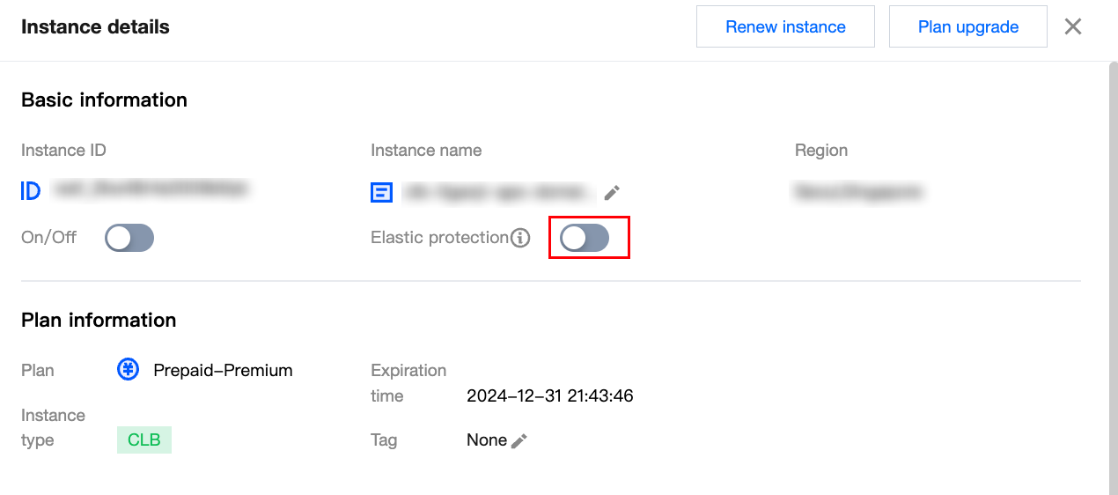1118x495 pixels.
Task: Show the Elastic protection info tooltip
Action: click(521, 238)
